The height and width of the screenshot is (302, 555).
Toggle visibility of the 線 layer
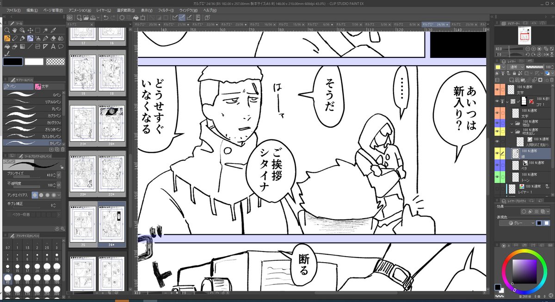498,153
